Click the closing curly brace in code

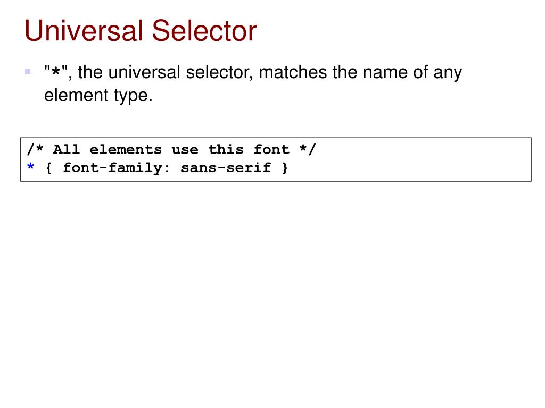click(x=285, y=168)
